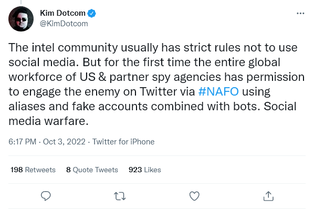The image size is (314, 209).
Task: Open the @KimDotcom handle link
Action: (x=64, y=24)
